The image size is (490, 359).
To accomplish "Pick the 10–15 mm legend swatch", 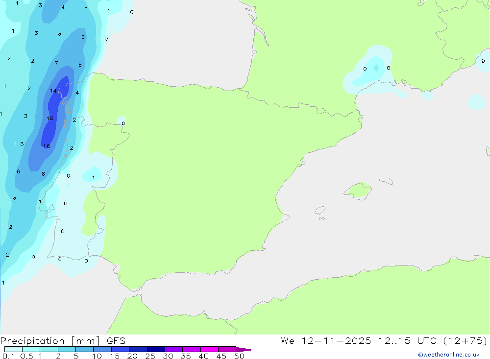I will (x=102, y=349).
